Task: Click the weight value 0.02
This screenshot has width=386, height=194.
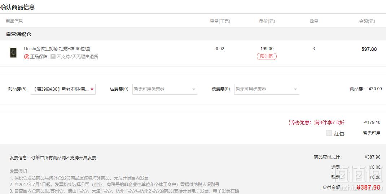Action: [x=220, y=49]
